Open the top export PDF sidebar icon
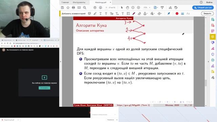The height and width of the screenshot is (122, 217). click(x=213, y=20)
